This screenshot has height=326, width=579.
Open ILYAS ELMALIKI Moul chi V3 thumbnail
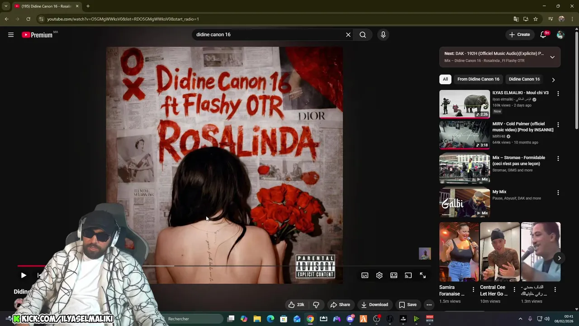465,104
